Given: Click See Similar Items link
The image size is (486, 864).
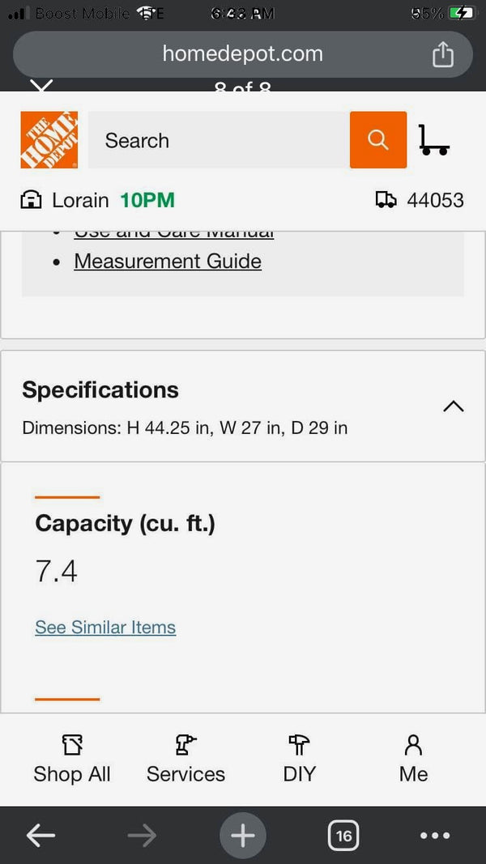Looking at the screenshot, I should click(x=105, y=627).
